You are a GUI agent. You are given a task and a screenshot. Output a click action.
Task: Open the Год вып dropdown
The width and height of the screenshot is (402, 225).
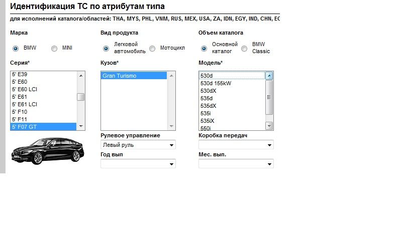pyautogui.click(x=138, y=164)
